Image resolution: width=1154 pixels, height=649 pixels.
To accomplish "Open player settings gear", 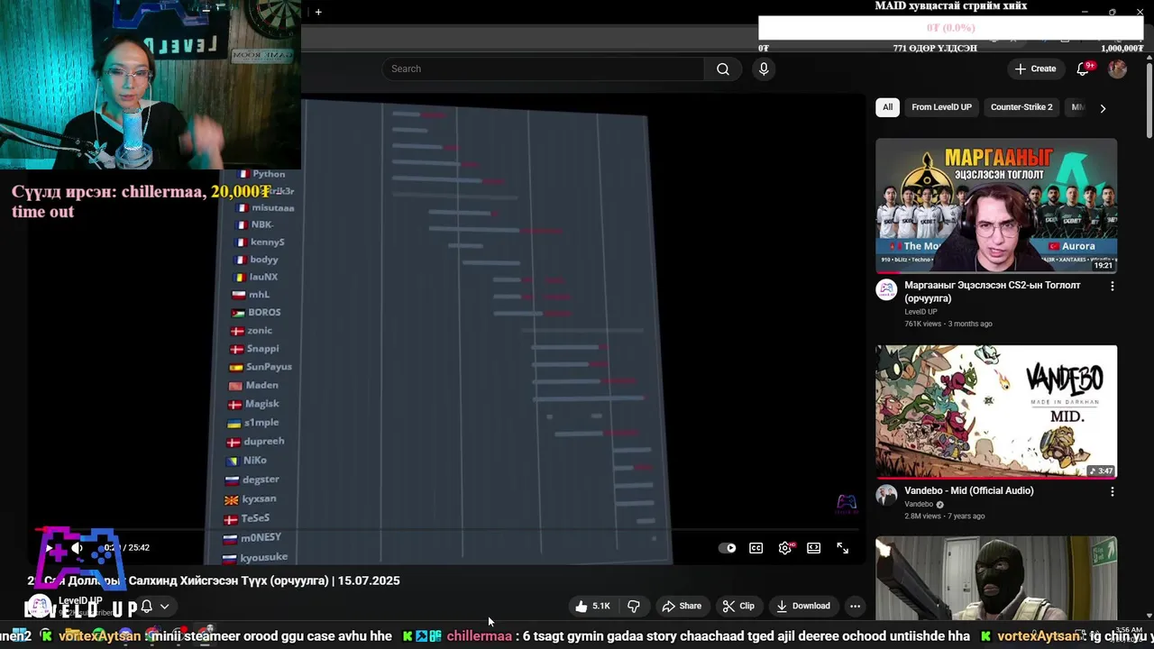I will (x=785, y=548).
